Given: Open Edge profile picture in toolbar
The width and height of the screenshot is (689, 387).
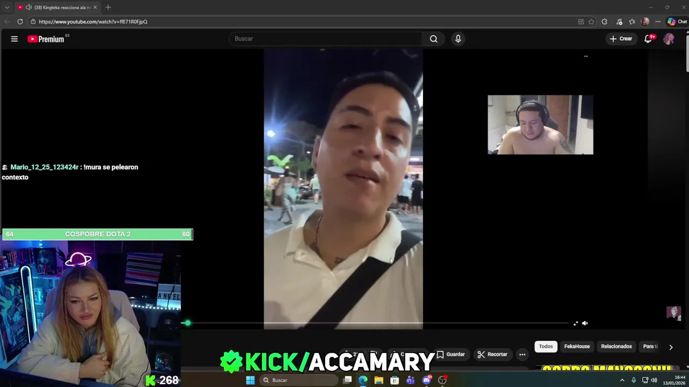Looking at the screenshot, I should [645, 21].
